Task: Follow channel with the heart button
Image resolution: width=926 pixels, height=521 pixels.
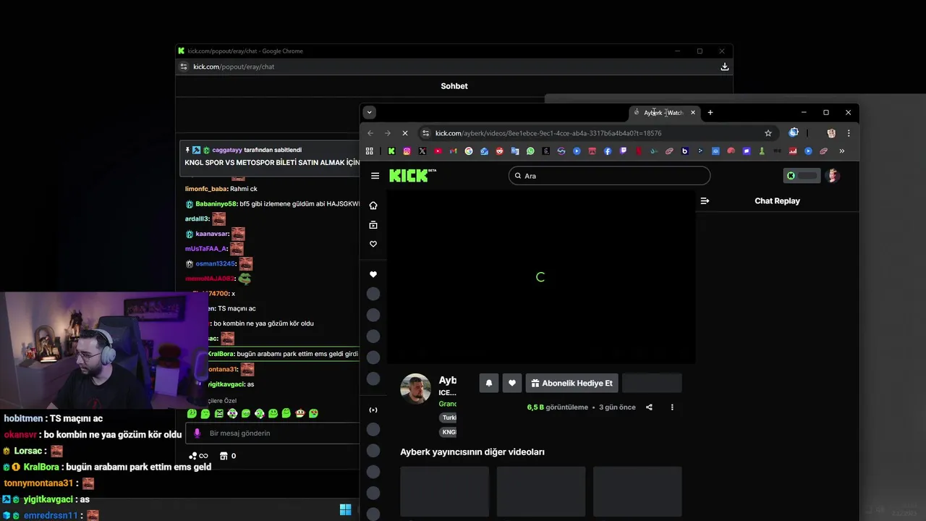Action: (x=512, y=383)
